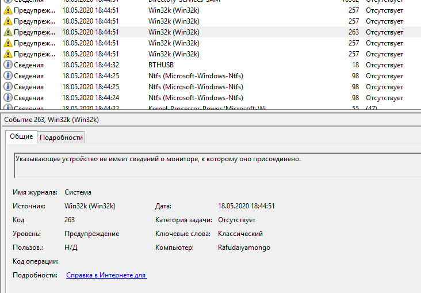421x293 pixels.
Task: Click the warning icon directly above the BTHUSB row
Action: click(7, 54)
